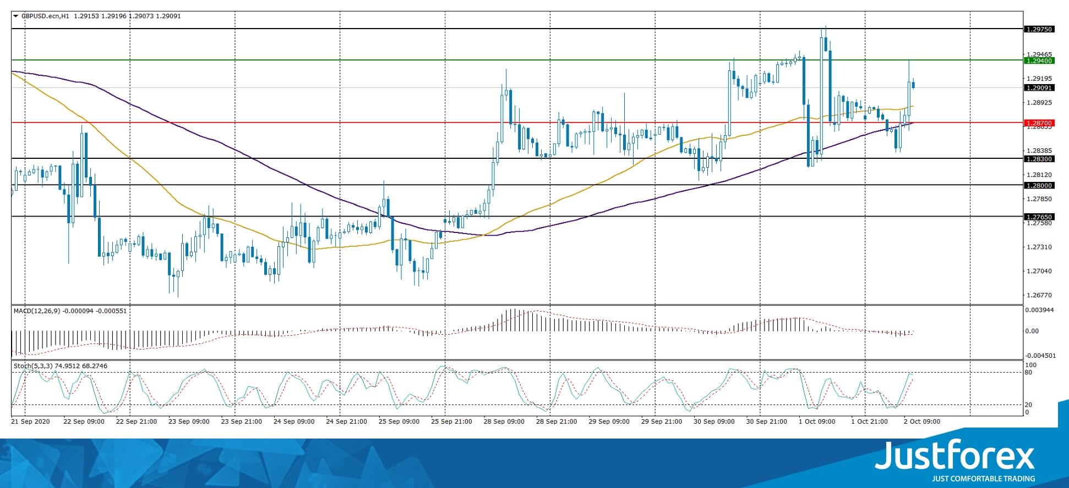
Task: Select the red 1.28700 price label
Action: pyautogui.click(x=1039, y=123)
